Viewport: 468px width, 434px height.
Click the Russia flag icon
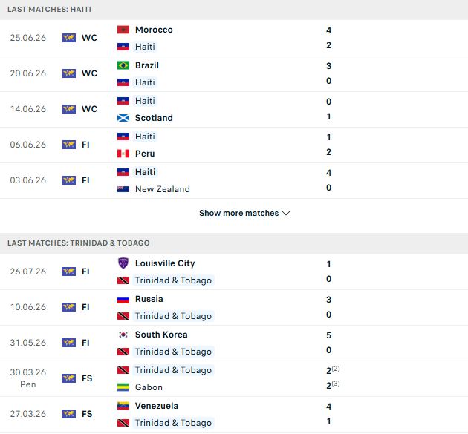(x=123, y=299)
